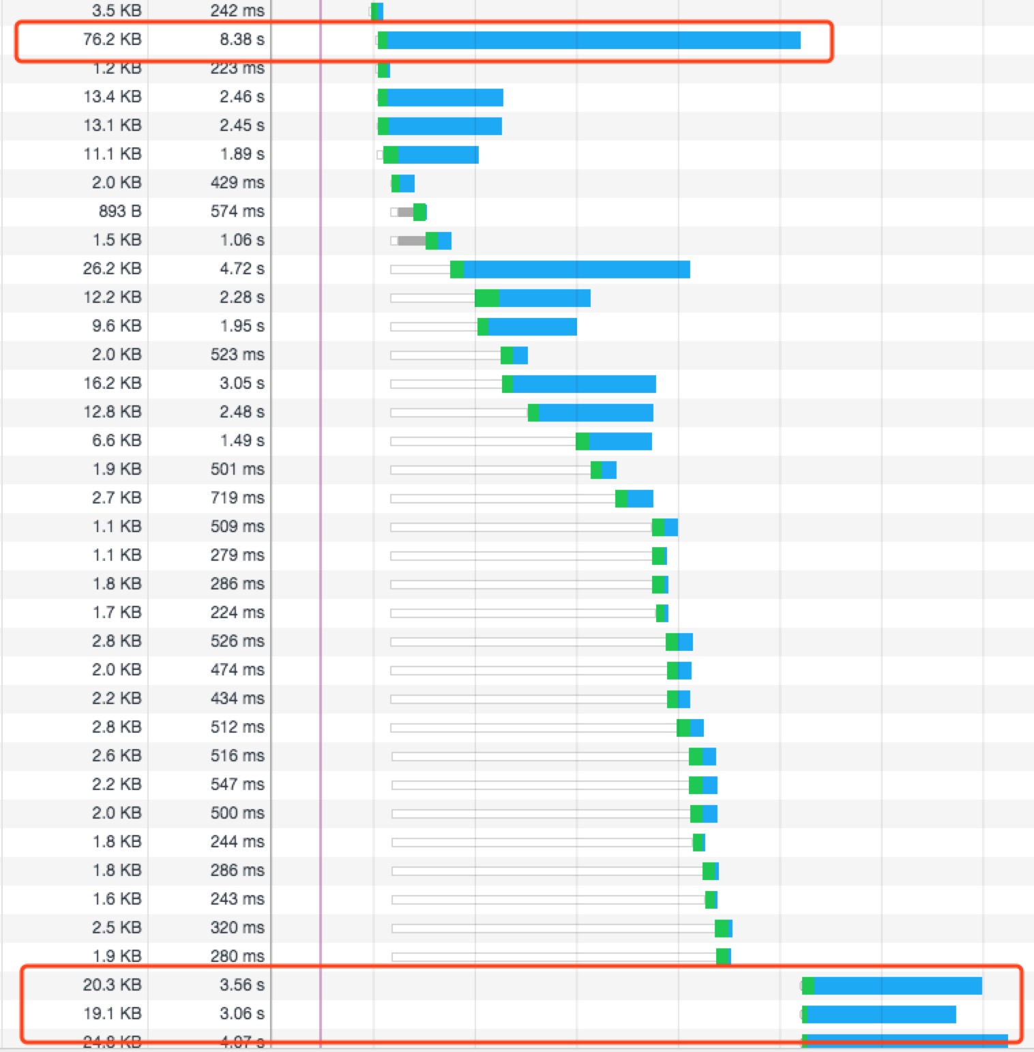Select the 893 B size cell
The width and height of the screenshot is (1034, 1052).
pyautogui.click(x=119, y=211)
